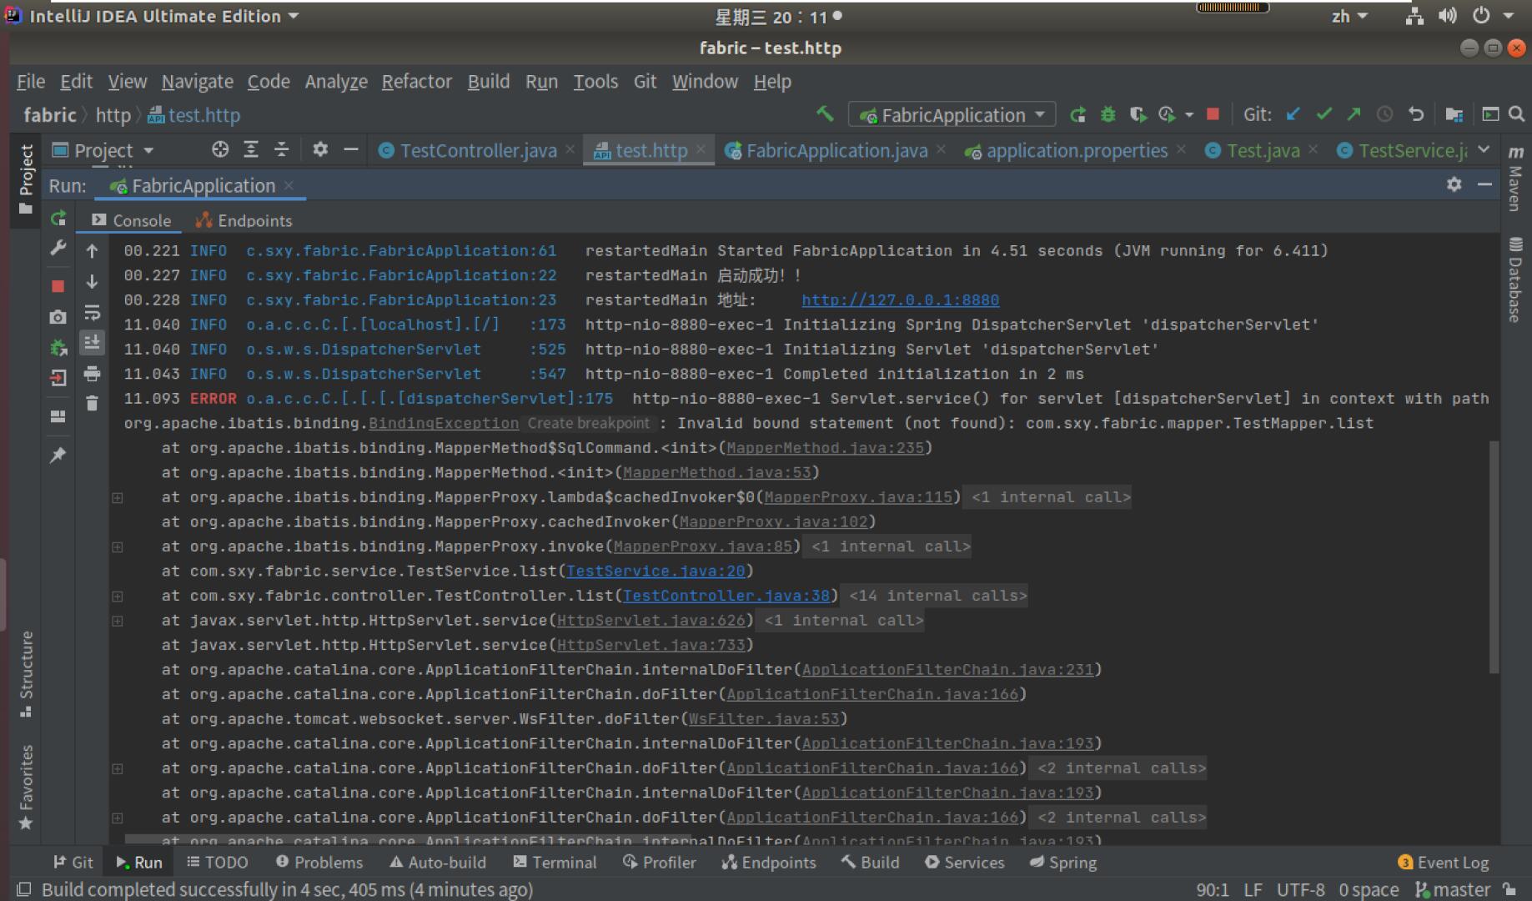Viewport: 1532px width, 901px height.
Task: Click Git commit checkmark icon
Action: tap(1324, 114)
